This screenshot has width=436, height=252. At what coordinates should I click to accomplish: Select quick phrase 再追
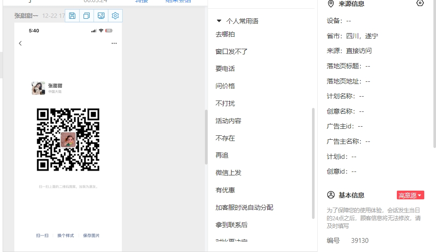(222, 155)
